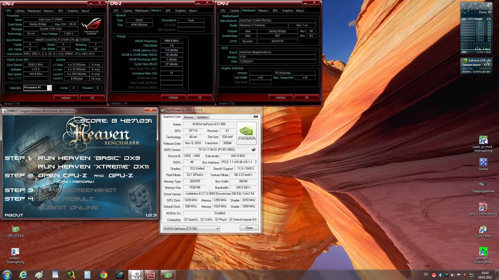Image resolution: width=499 pixels, height=280 pixels.
Task: Click Validate in the Mainboard CPU-Z window
Action: (280, 97)
